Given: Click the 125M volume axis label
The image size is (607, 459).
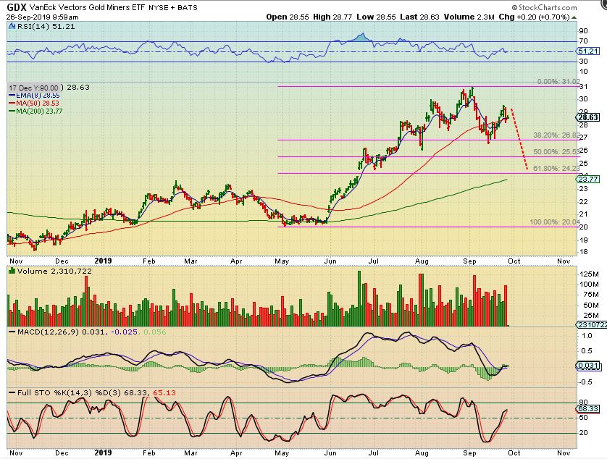Looking at the screenshot, I should (590, 274).
